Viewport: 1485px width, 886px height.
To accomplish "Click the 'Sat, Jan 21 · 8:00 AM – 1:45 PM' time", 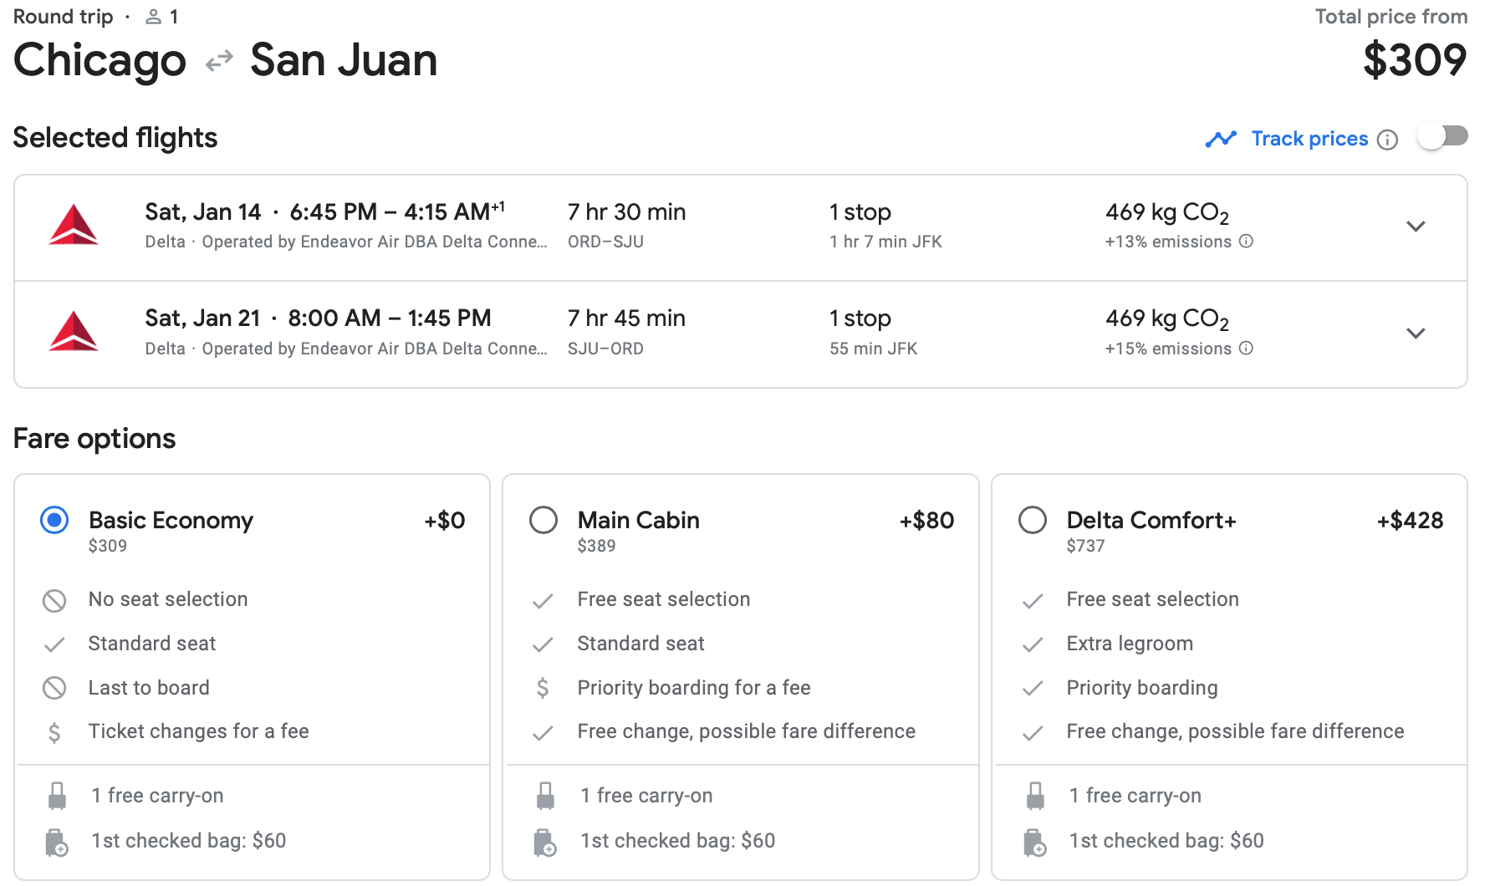I will 318,318.
